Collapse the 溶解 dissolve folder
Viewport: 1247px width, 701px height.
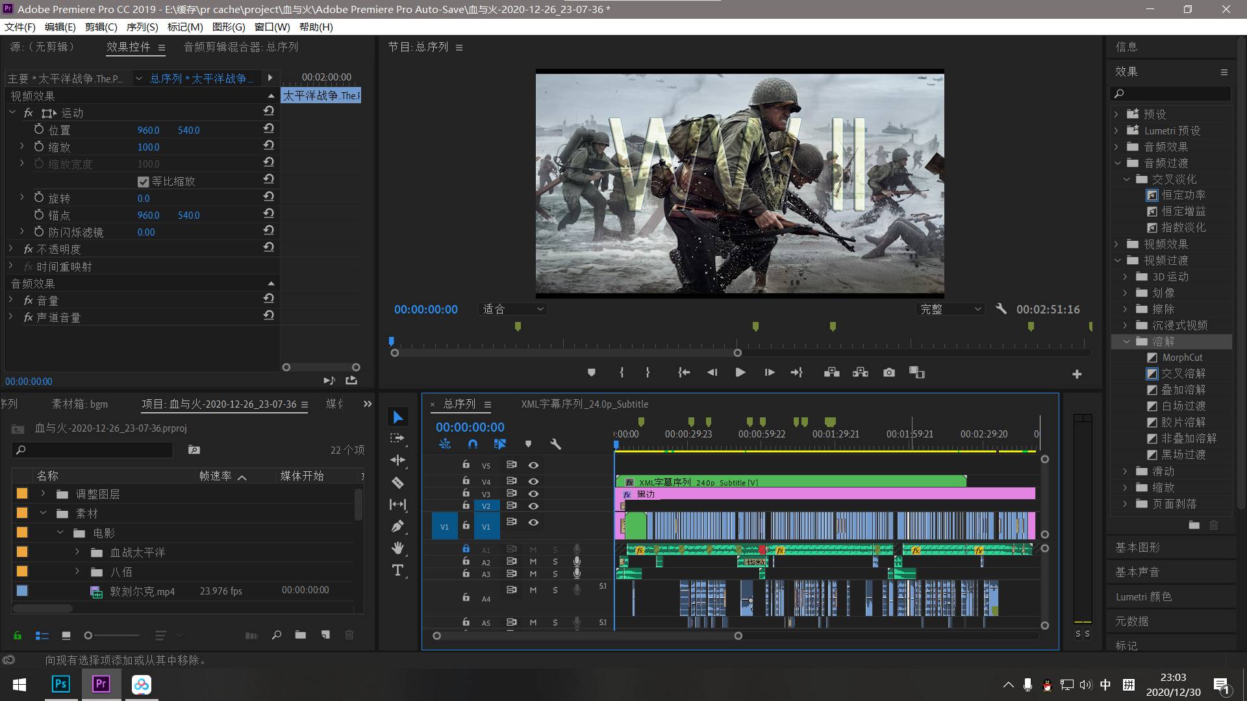(x=1127, y=341)
